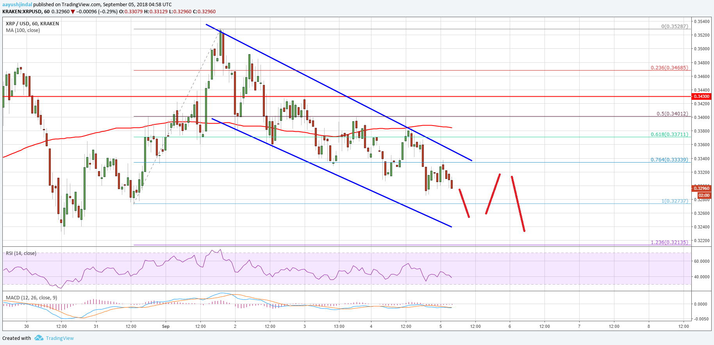Viewport: 714px width, 345px height.
Task: Click the 0.35000 price axis value
Action: 702,49
